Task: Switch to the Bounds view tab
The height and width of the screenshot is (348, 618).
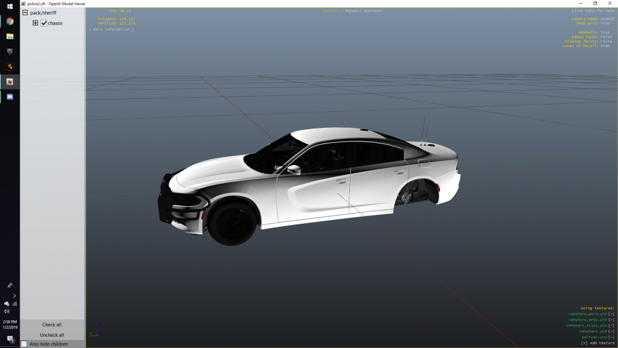Action: click(352, 11)
